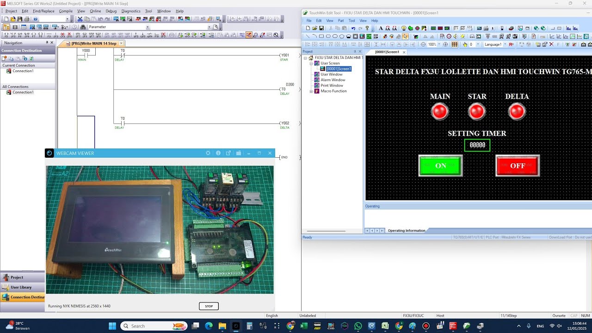Pick the ellipse shape tool in TouchWin
Screen dimensions: 592x333
tap(335, 36)
